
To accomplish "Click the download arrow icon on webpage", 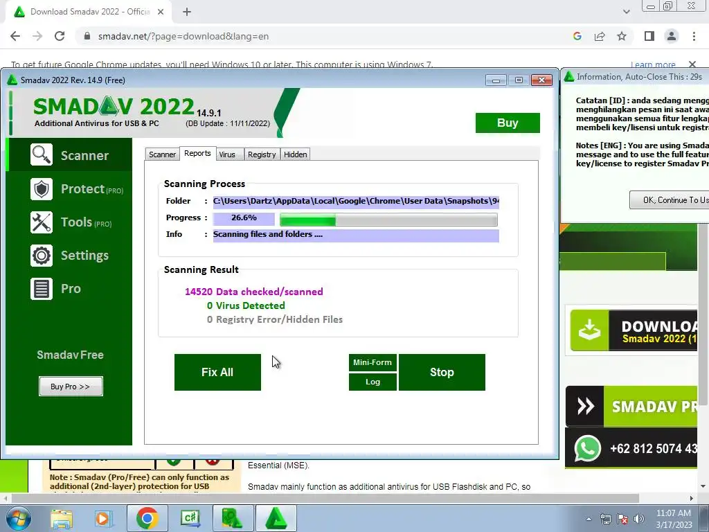I will tap(590, 330).
